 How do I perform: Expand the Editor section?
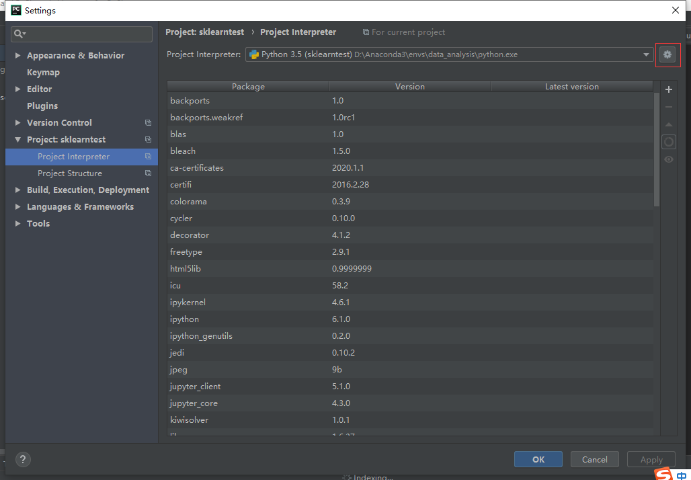(x=17, y=89)
